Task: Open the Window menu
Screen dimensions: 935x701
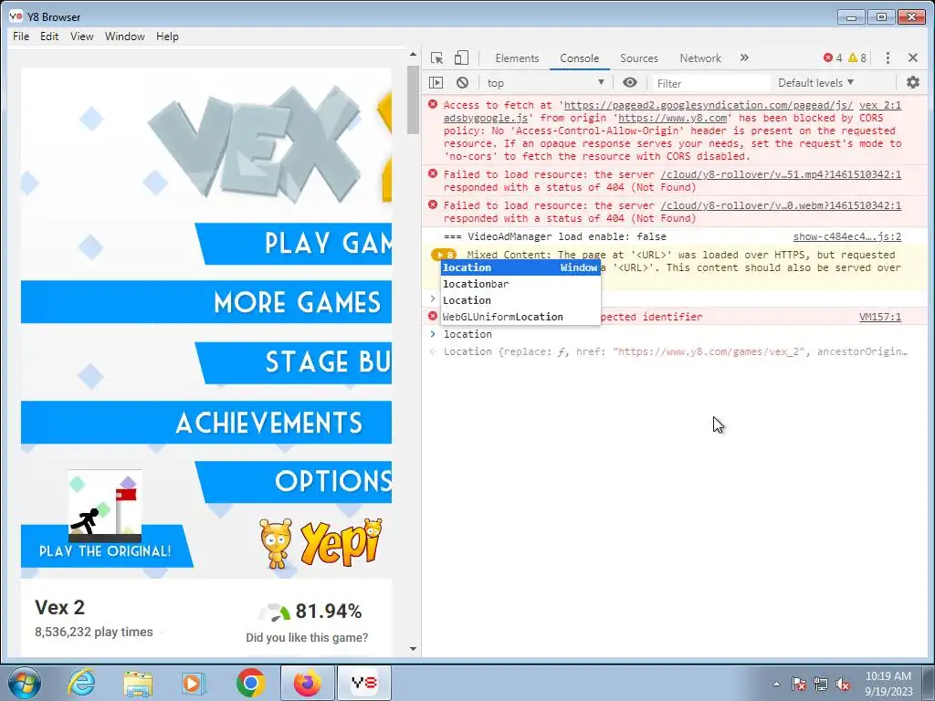Action: click(x=124, y=37)
